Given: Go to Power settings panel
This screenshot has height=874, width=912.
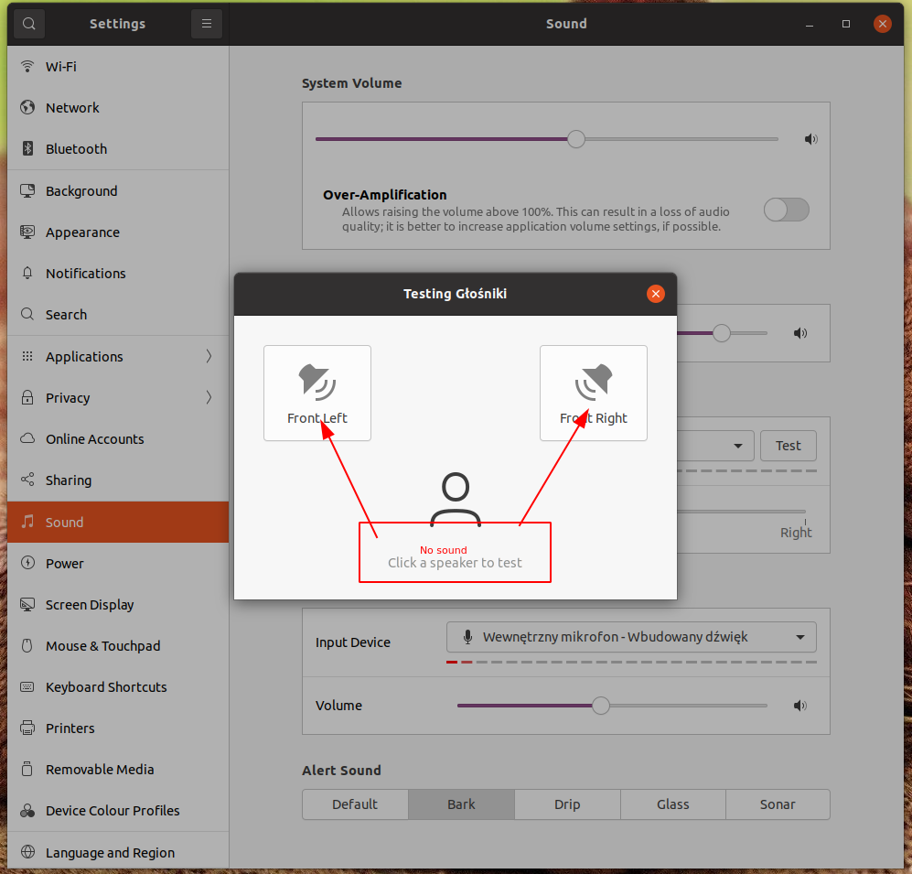Looking at the screenshot, I should point(64,564).
